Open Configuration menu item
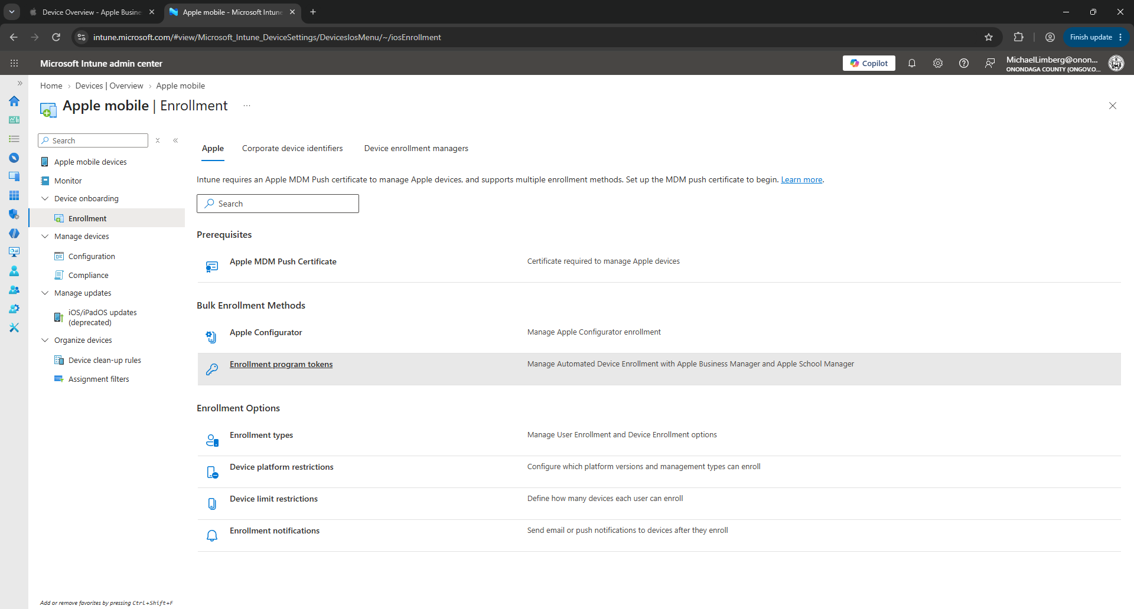Screen dimensions: 1134x609 coord(92,256)
